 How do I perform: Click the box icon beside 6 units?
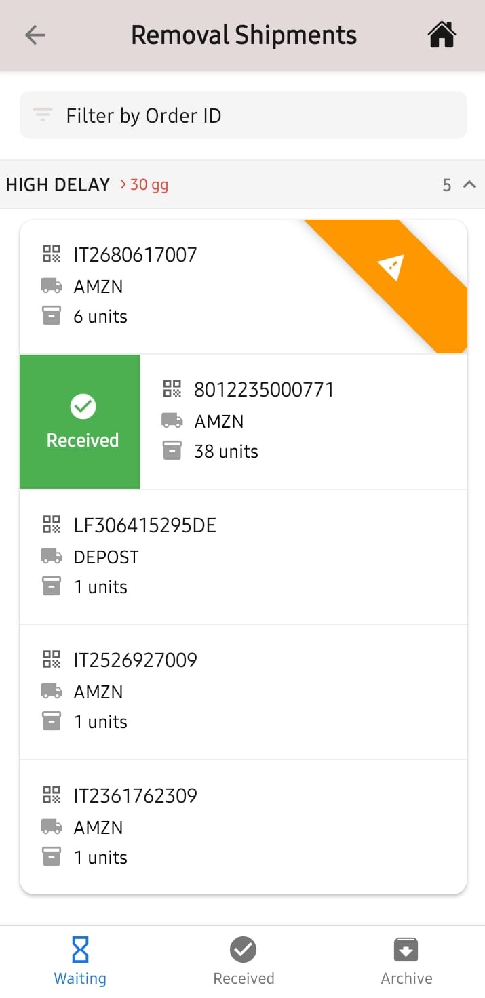pyautogui.click(x=50, y=316)
